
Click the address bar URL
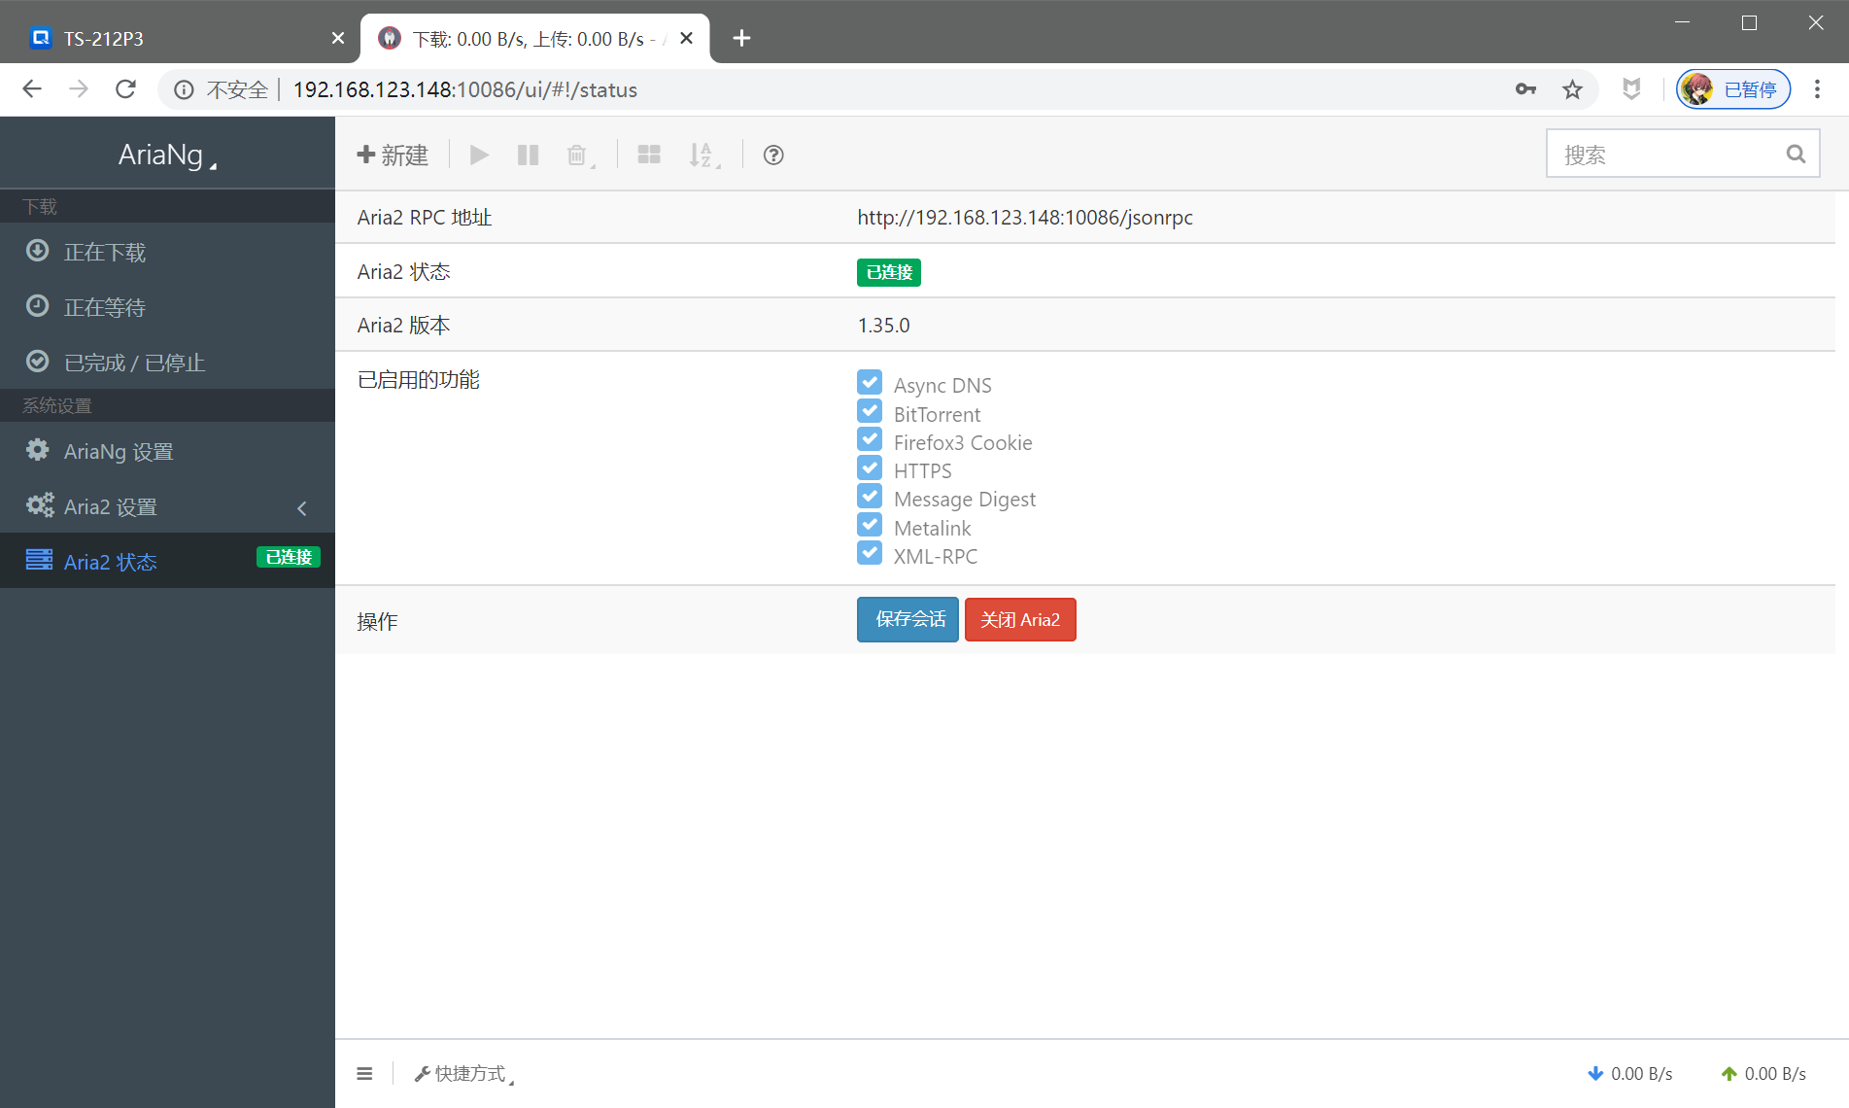465,89
